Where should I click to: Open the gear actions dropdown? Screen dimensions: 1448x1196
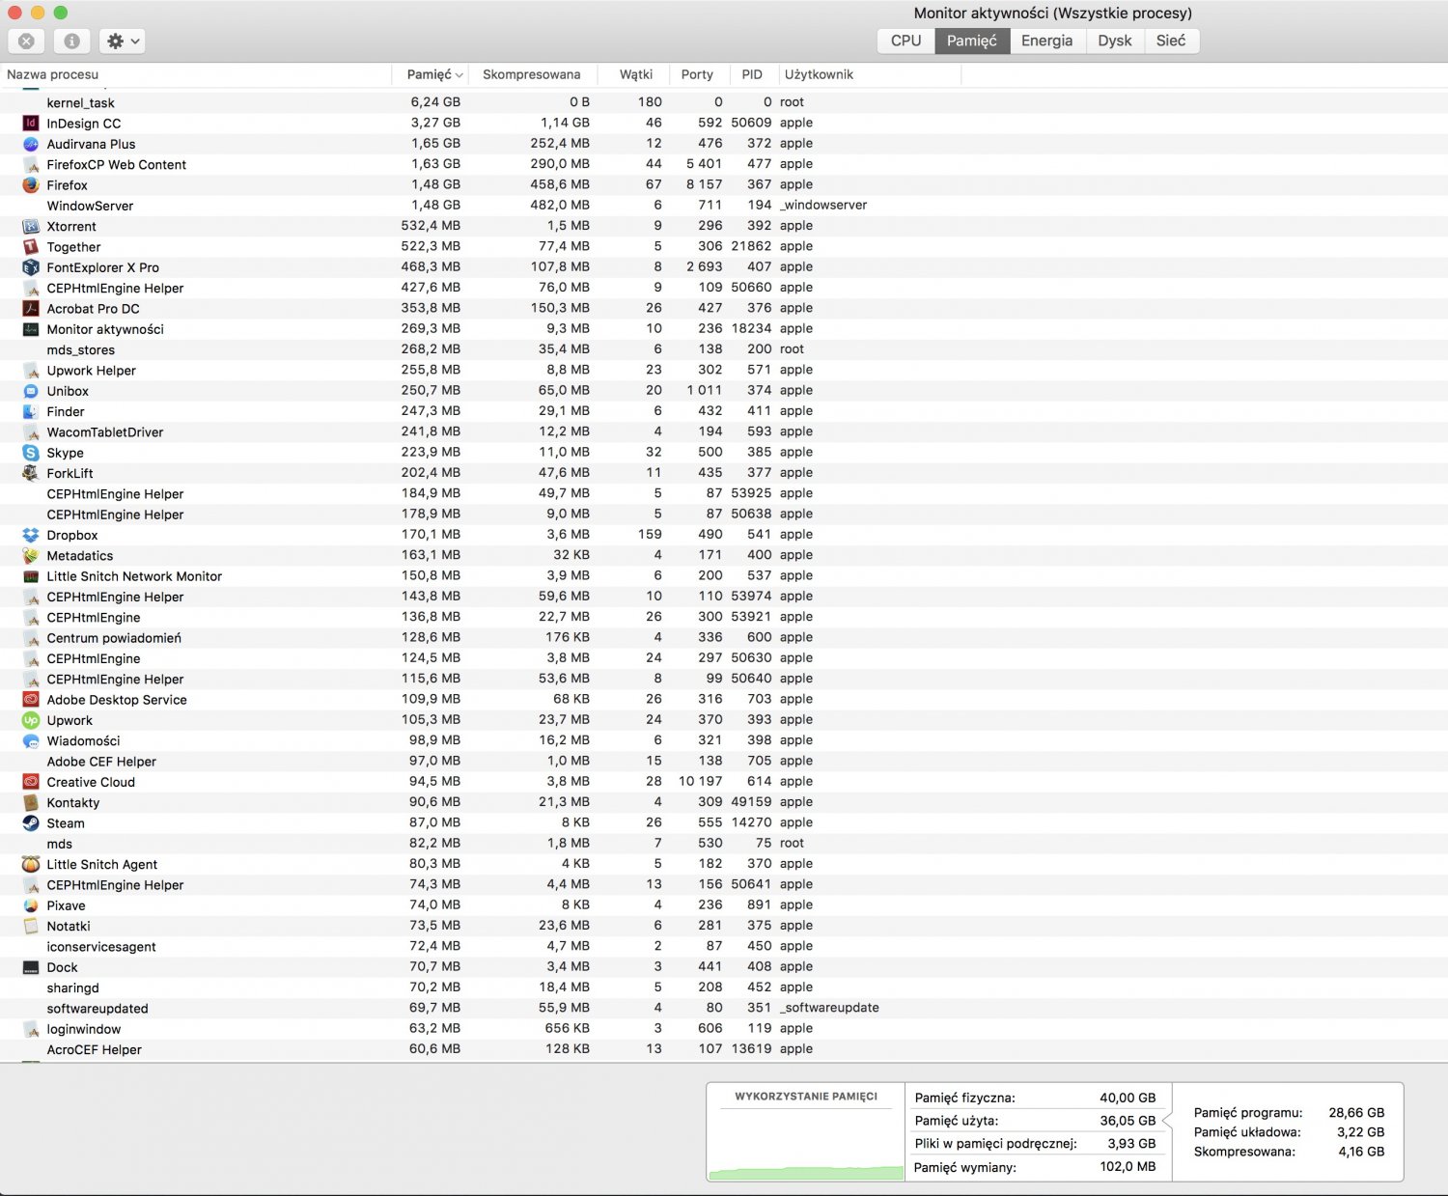[122, 41]
